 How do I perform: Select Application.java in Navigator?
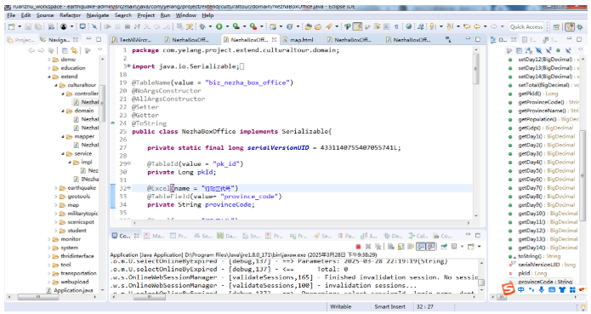(70, 290)
